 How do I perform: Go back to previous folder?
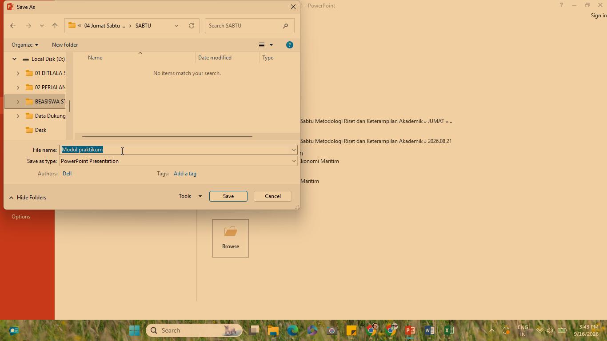click(x=13, y=26)
